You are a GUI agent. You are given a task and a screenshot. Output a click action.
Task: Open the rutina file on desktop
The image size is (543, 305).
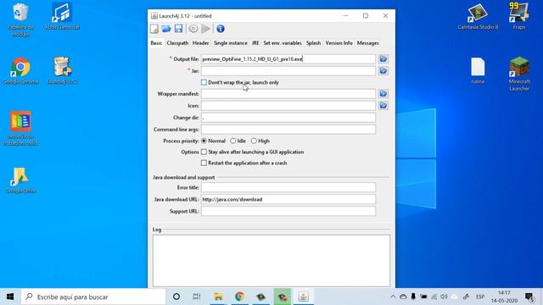(478, 71)
